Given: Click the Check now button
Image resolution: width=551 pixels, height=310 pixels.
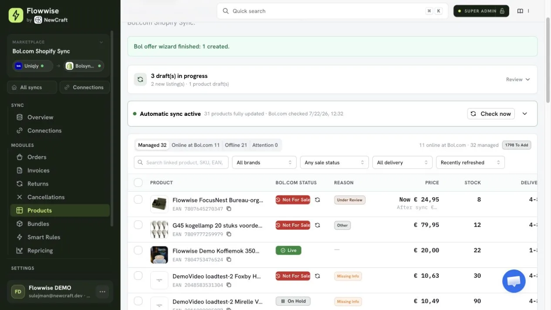Looking at the screenshot, I should [x=491, y=114].
